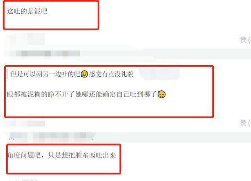
Task: Open blurred username below second red box
Action: click(25, 124)
